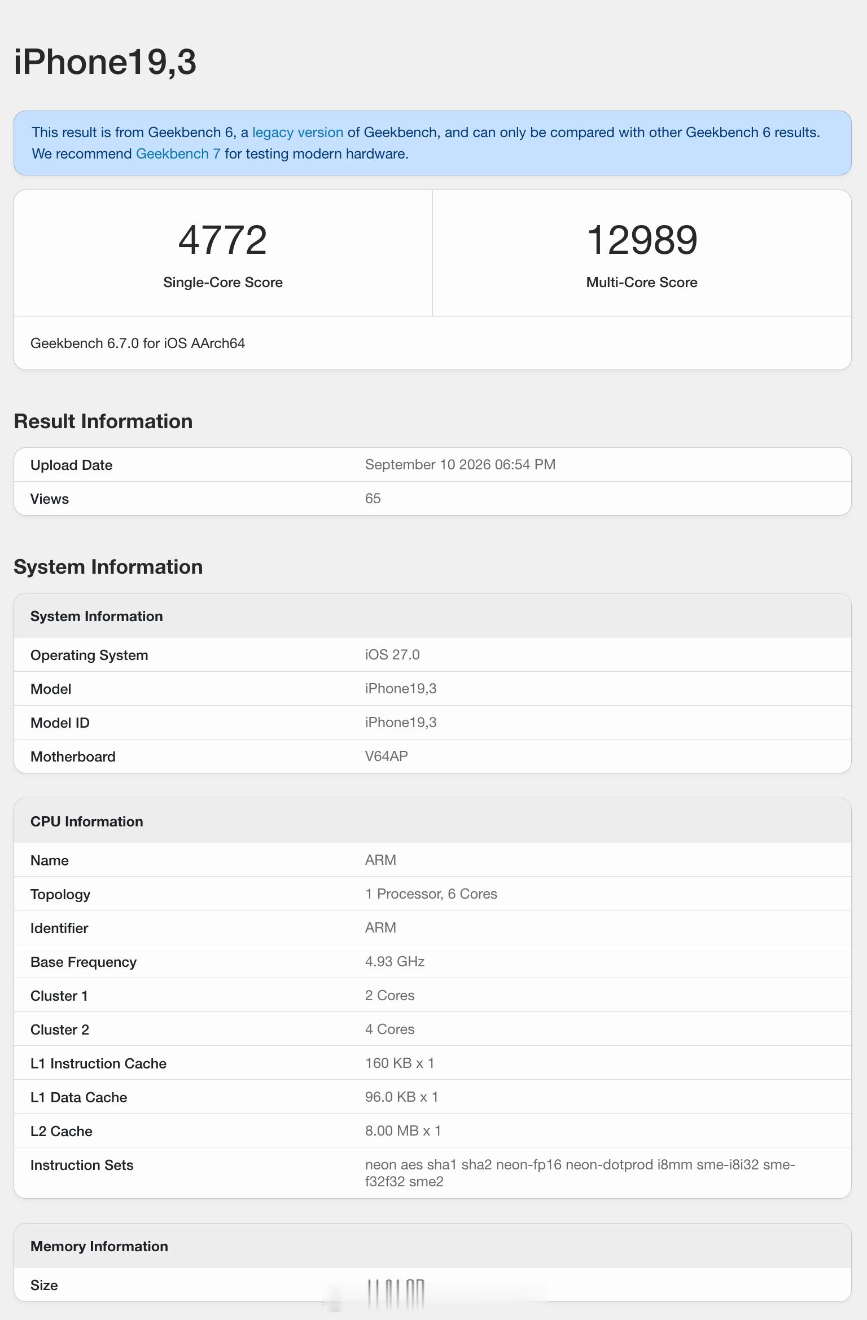
Task: Click the System Information table header
Action: [432, 616]
